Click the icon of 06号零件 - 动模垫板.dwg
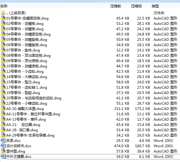 (x=3, y=45)
